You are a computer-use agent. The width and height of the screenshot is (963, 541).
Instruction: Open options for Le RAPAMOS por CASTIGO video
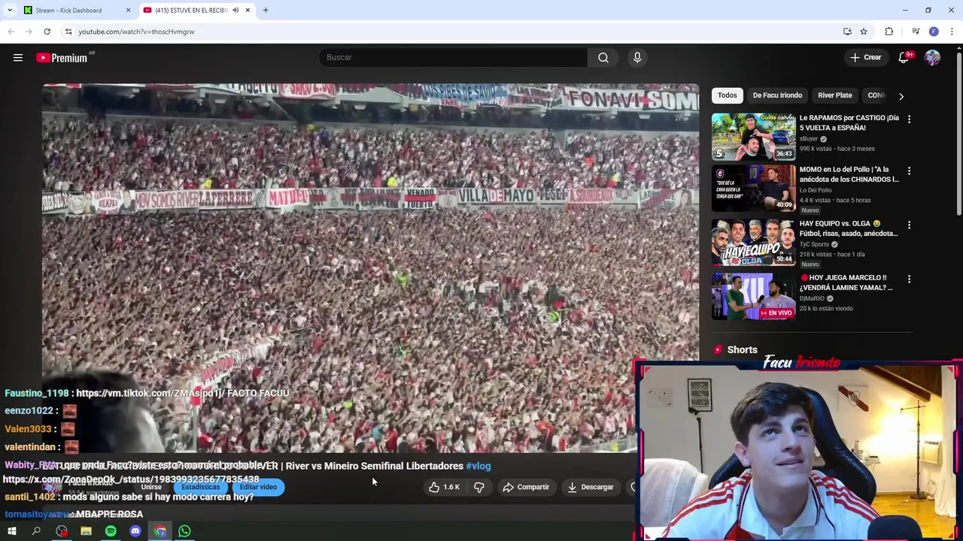[x=909, y=119]
